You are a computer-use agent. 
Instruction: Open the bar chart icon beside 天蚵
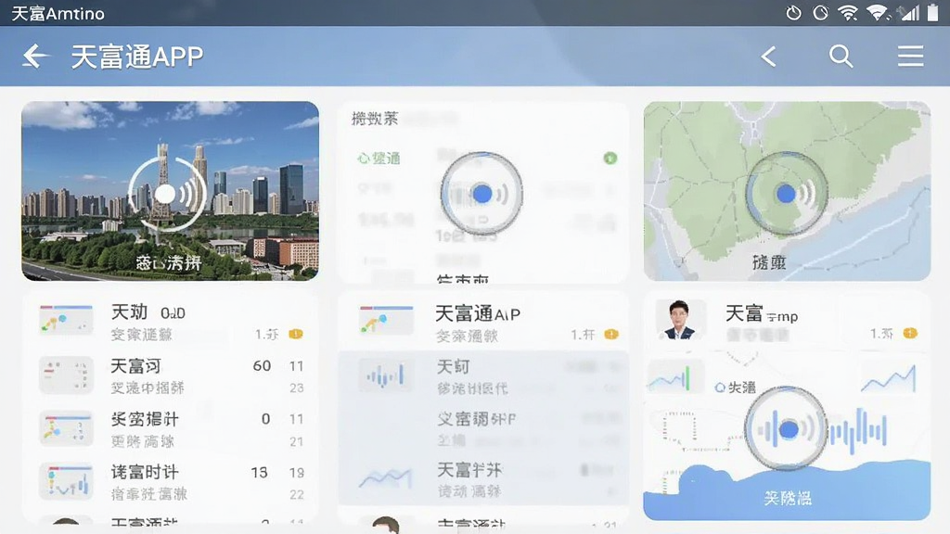click(385, 376)
